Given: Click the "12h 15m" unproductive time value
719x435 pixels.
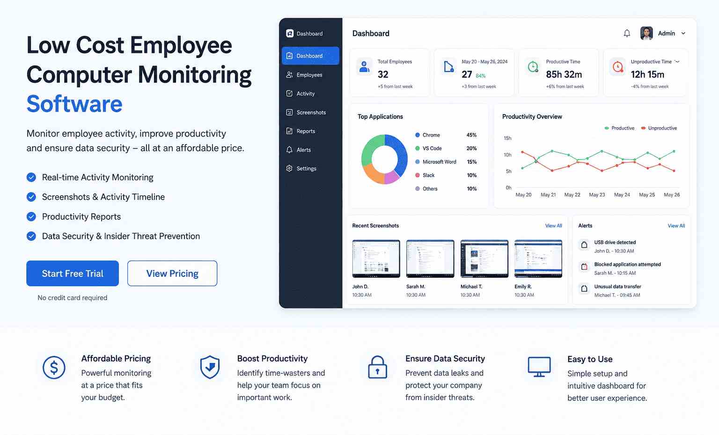Looking at the screenshot, I should pos(647,74).
